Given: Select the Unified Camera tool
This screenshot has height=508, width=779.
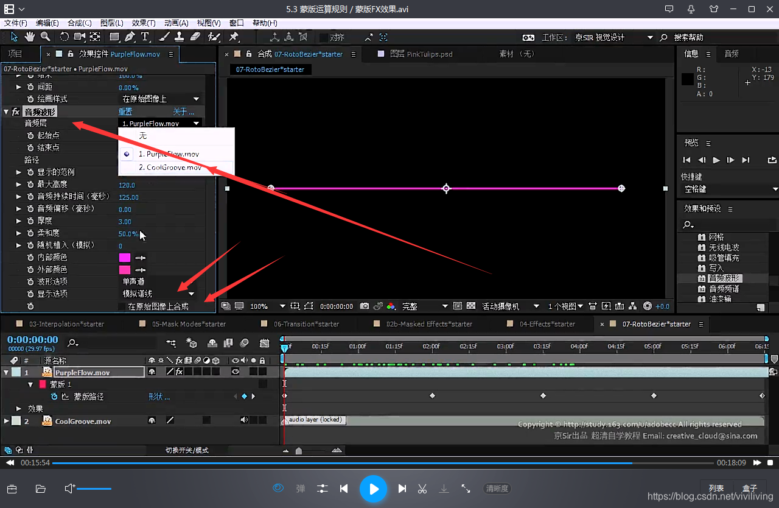Looking at the screenshot, I should (80, 37).
